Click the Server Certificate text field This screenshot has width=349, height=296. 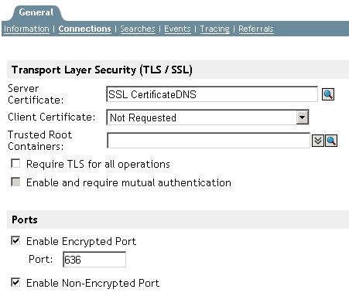[x=212, y=94]
